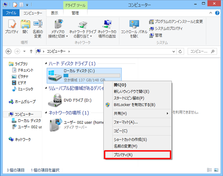Viewport: 223px width, 176px height.
Task: Select ホームグループ in the navigation pane
Action: click(x=22, y=102)
